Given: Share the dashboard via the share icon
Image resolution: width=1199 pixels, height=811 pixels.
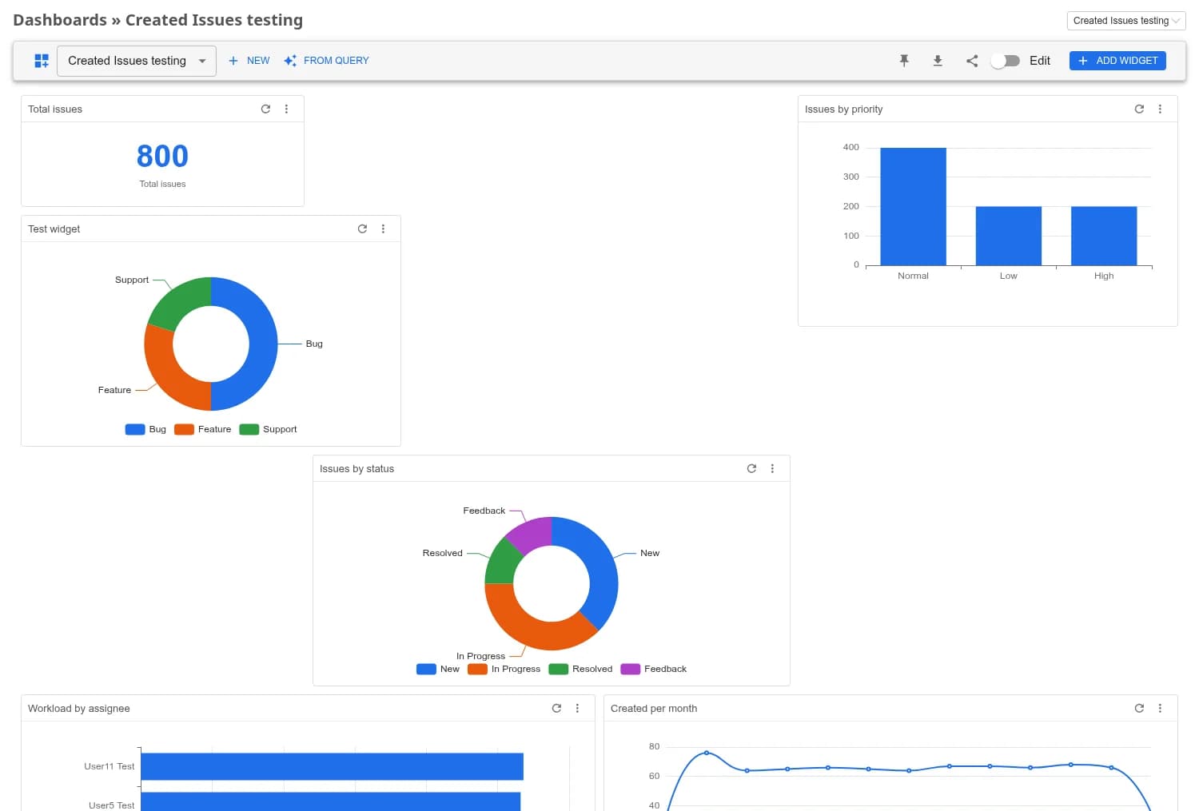Looking at the screenshot, I should point(972,61).
